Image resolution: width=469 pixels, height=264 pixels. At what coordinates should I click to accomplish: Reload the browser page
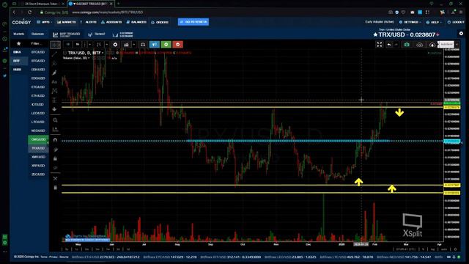click(x=29, y=12)
